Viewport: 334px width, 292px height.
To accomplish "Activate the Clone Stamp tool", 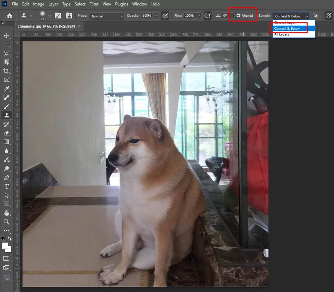I will pos(6,115).
